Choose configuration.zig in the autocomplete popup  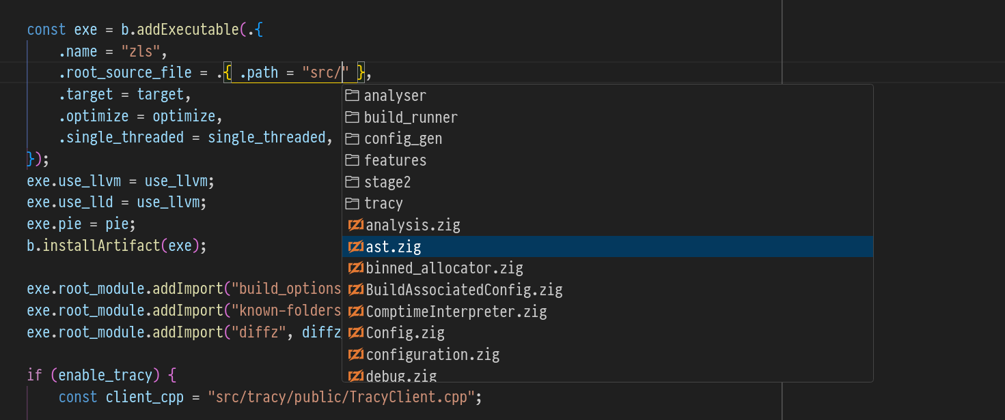tap(432, 355)
